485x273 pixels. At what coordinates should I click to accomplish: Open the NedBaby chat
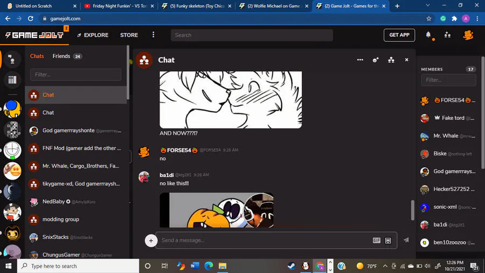coord(76,201)
